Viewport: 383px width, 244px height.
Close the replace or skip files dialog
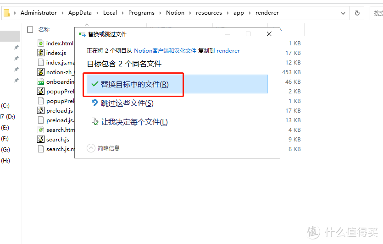click(x=269, y=34)
